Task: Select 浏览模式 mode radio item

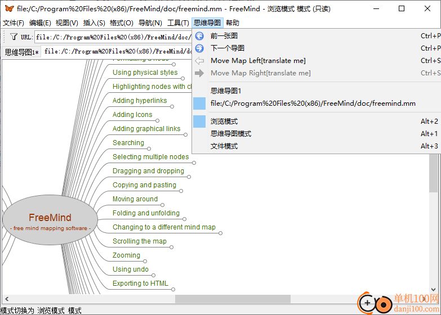Action: coord(317,121)
